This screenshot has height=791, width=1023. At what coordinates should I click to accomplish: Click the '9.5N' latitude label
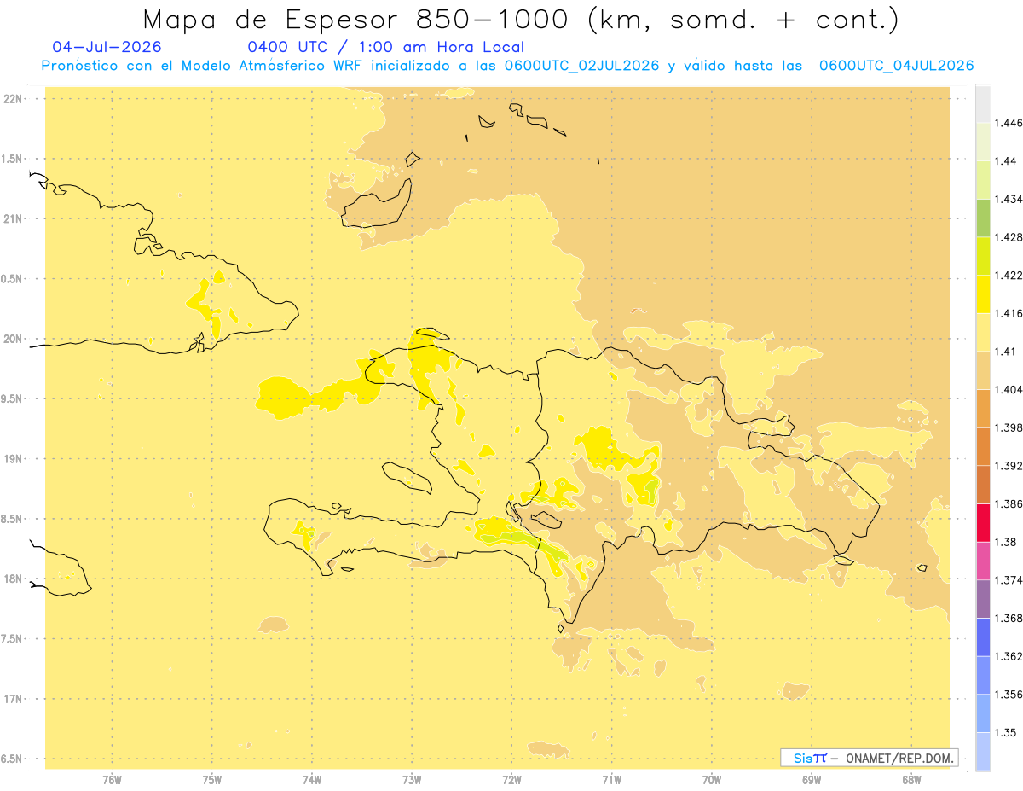coord(13,398)
